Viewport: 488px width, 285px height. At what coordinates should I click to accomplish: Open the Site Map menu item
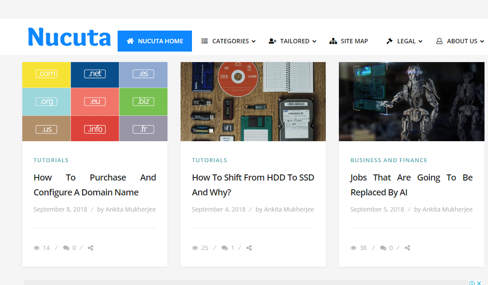pos(349,41)
